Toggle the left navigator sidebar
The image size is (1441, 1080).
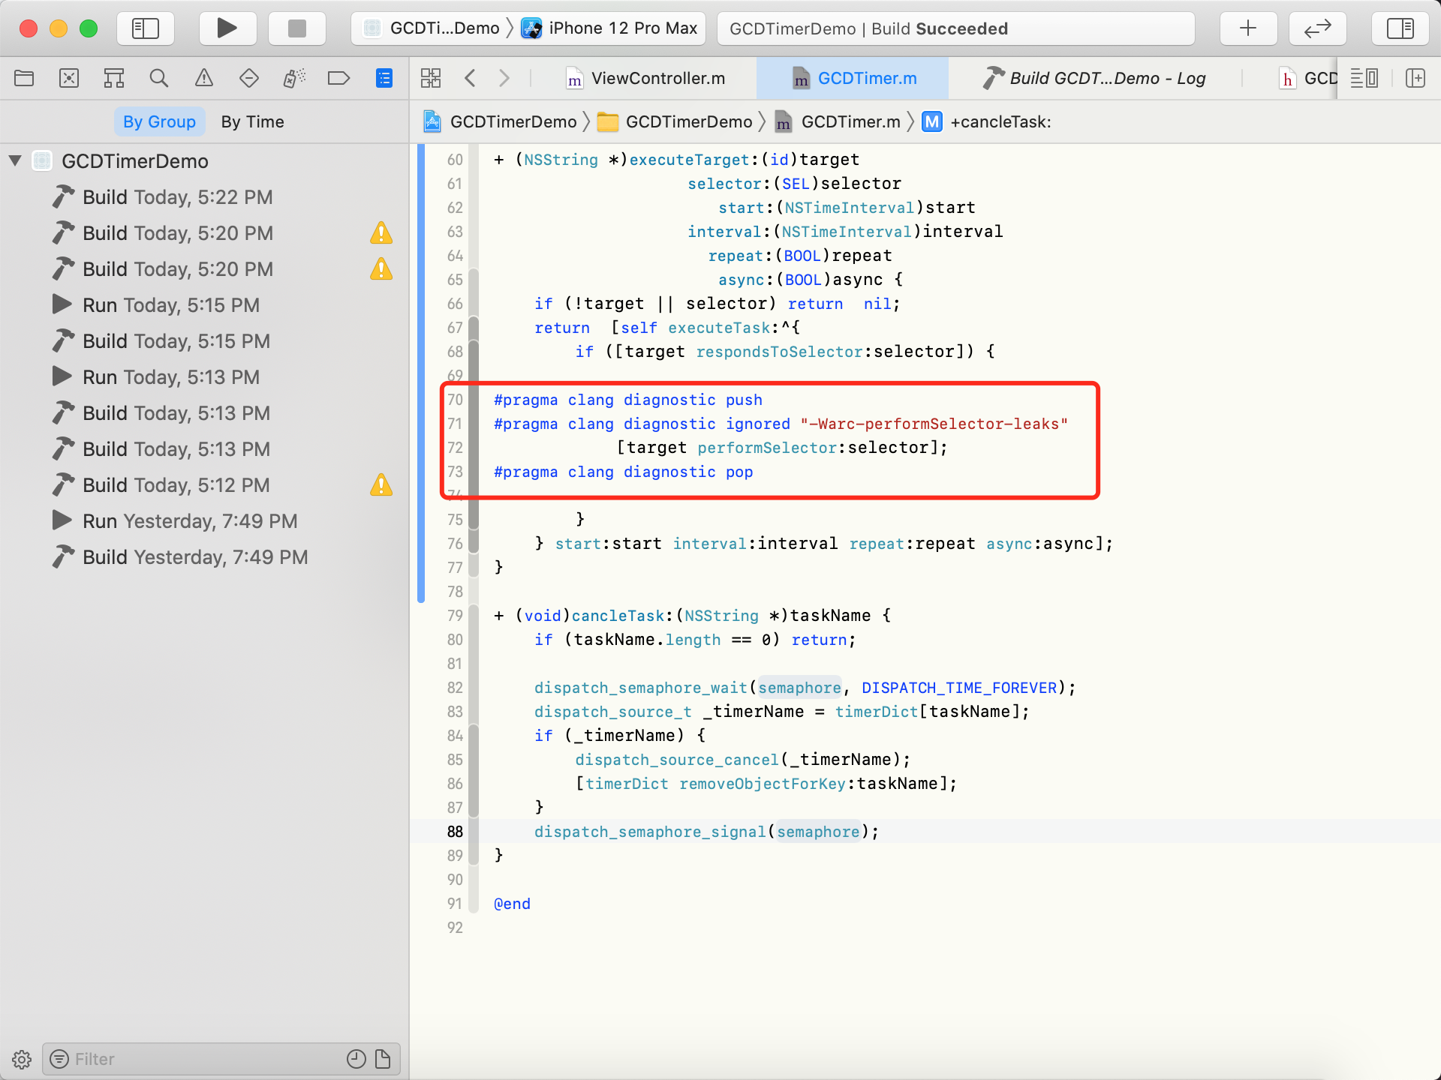[146, 28]
